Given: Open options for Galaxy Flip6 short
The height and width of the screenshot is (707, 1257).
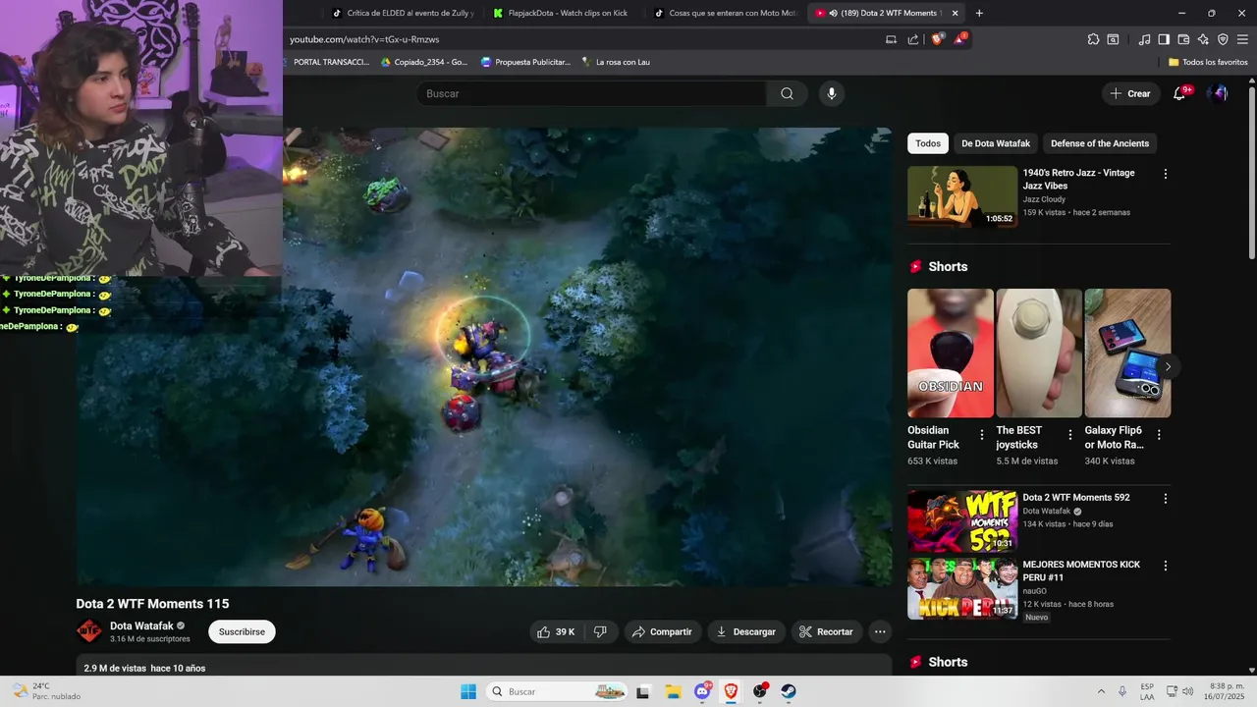Looking at the screenshot, I should [1159, 434].
